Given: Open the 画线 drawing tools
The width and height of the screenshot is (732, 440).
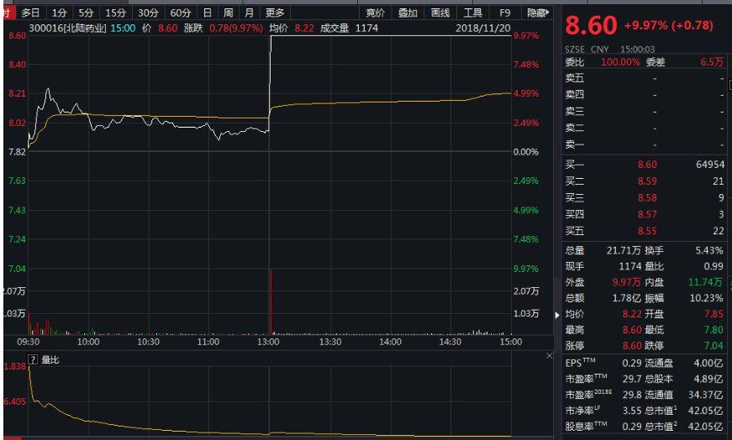Looking at the screenshot, I should click(x=440, y=13).
